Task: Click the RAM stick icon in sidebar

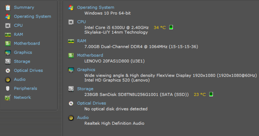Action: pyautogui.click(x=8, y=35)
